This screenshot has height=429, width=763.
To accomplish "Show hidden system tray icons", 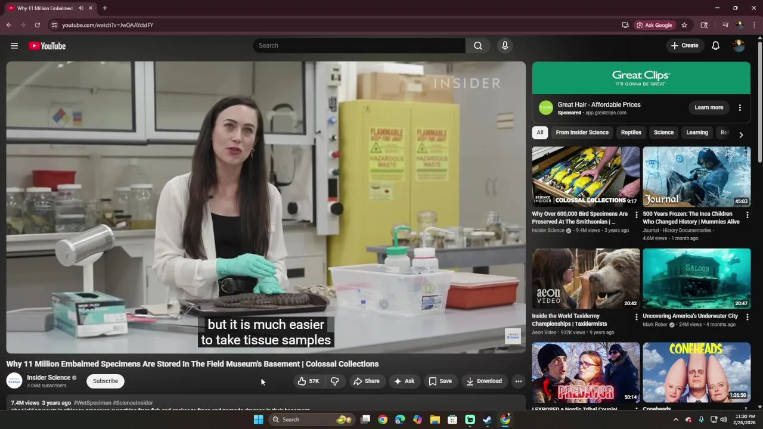I will 675,419.
